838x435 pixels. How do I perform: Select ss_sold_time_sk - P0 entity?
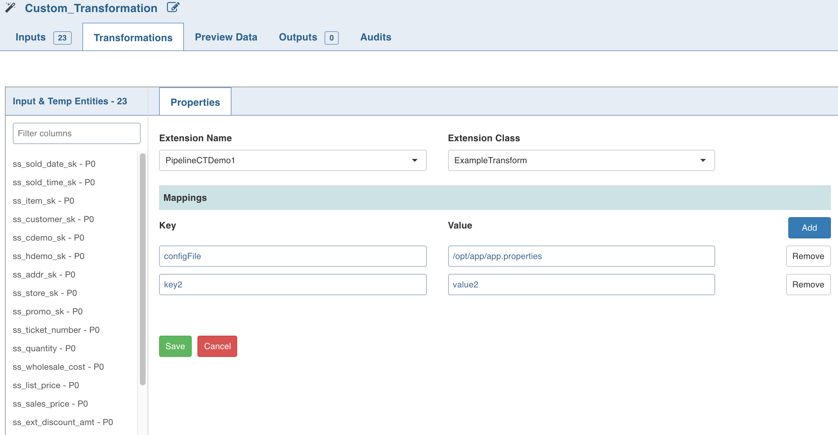(54, 182)
